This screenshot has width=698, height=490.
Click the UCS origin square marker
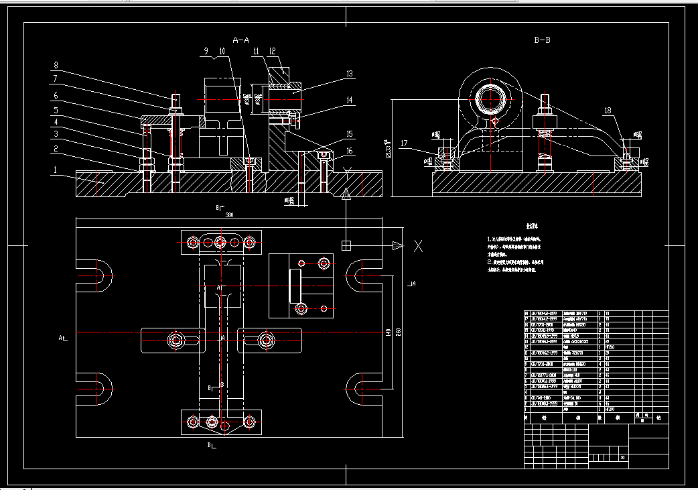[x=346, y=245]
